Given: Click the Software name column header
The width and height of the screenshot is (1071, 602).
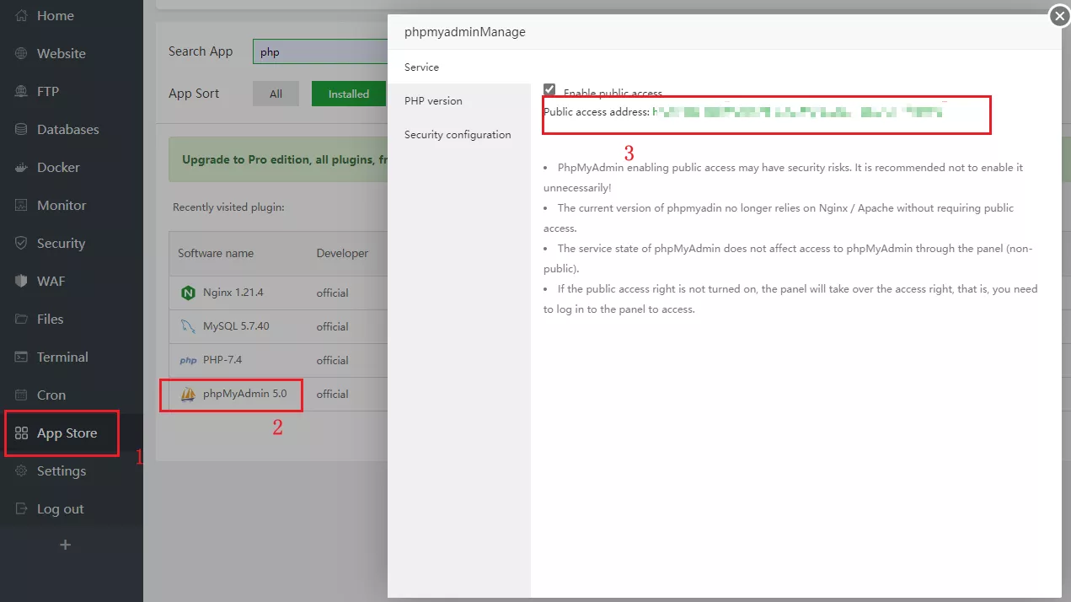Looking at the screenshot, I should click(x=216, y=254).
